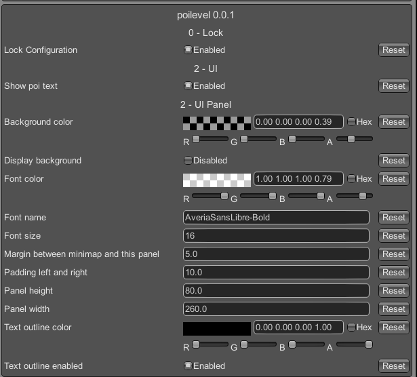Click Font name field AveriaSansLibre-Bold
Image resolution: width=417 pixels, height=377 pixels.
coord(276,218)
